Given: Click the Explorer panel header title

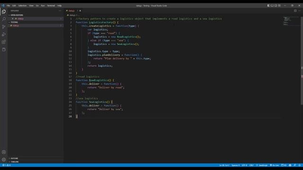Looking at the screenshot, I should (15, 11).
